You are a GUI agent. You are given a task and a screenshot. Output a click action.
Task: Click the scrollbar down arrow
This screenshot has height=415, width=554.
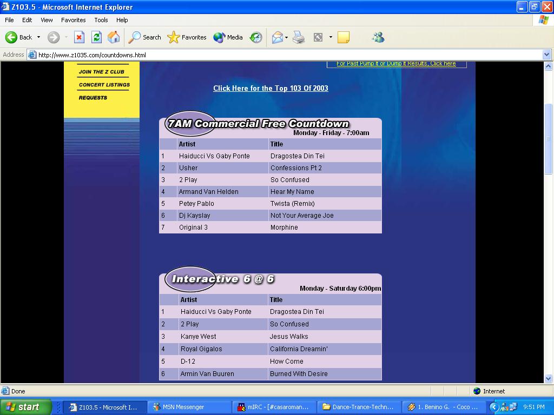tap(549, 379)
